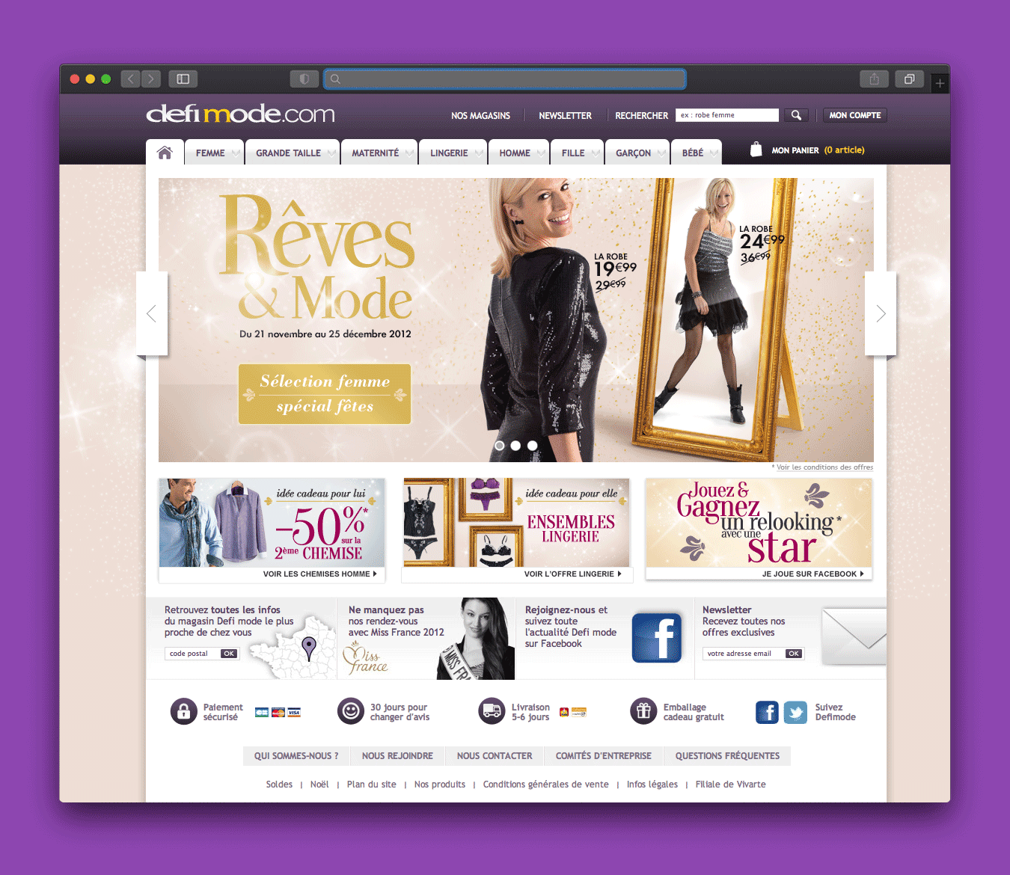
Task: Click the search magnifier button
Action: [796, 115]
